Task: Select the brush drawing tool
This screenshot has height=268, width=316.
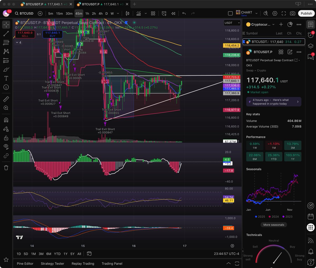Action: point(6,70)
